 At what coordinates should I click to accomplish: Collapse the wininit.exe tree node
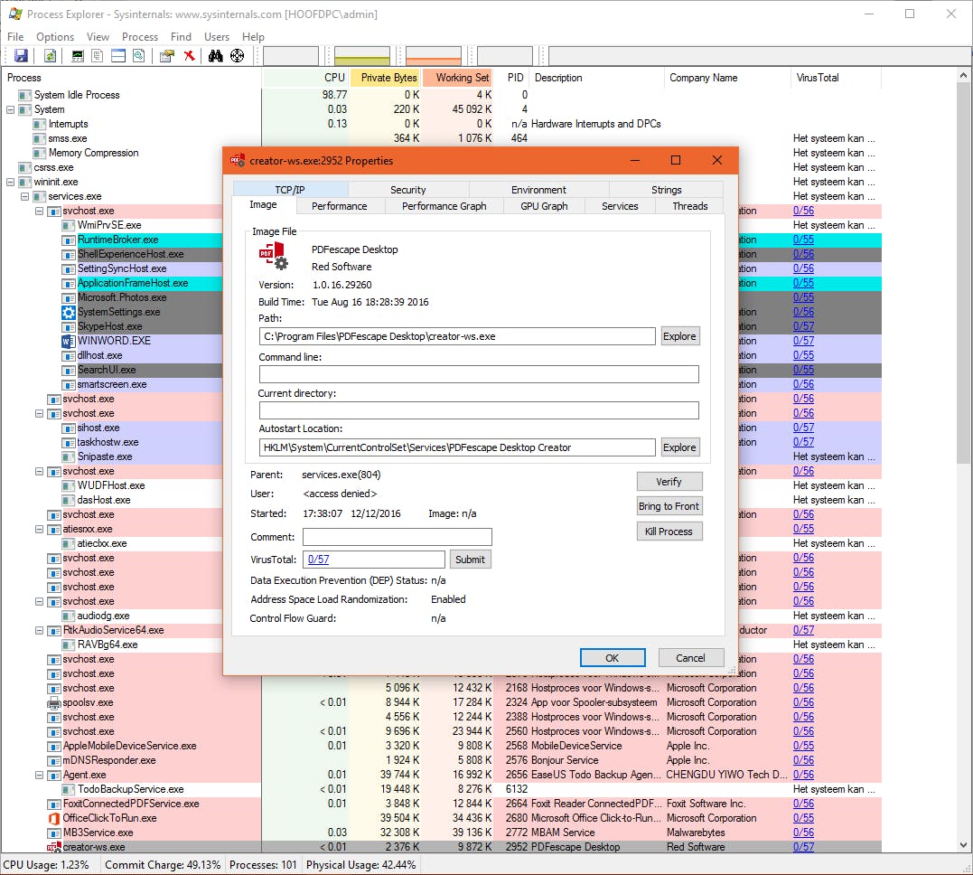click(x=11, y=182)
